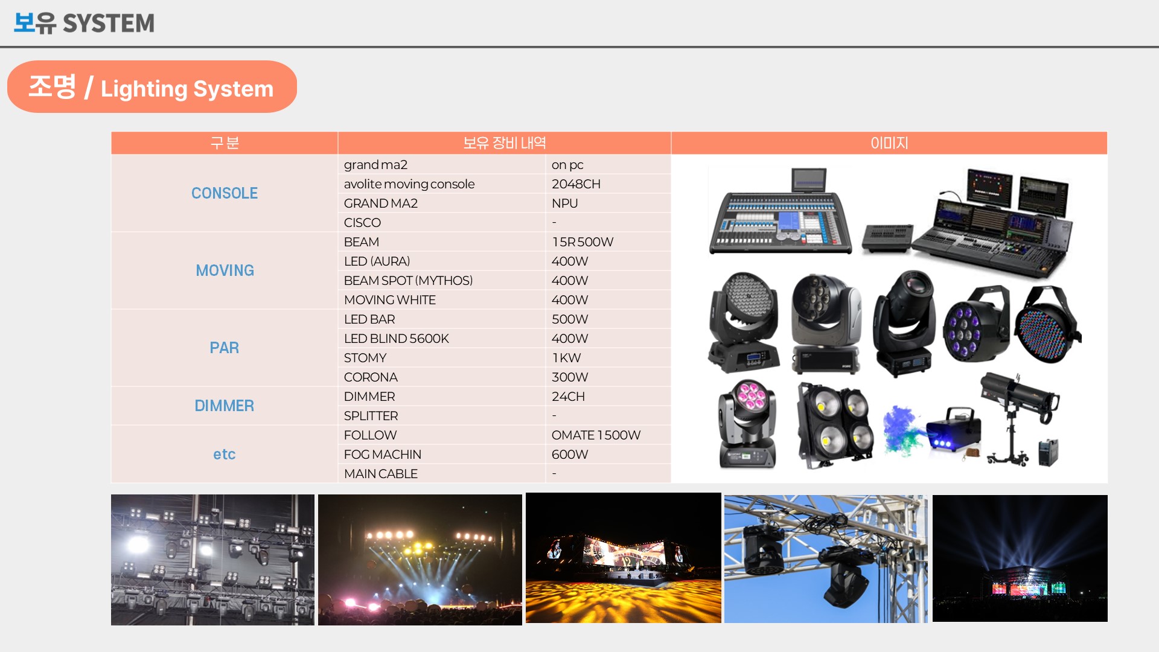Open the concert stage beams photo

point(420,560)
